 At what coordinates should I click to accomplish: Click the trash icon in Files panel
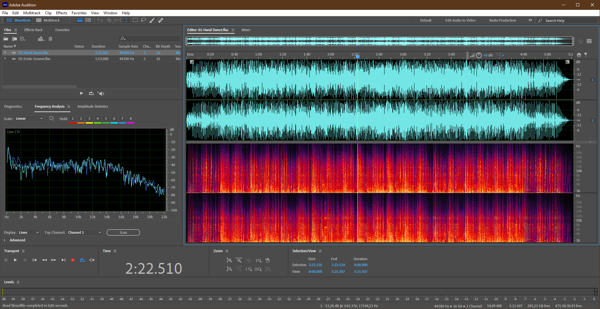(x=50, y=39)
